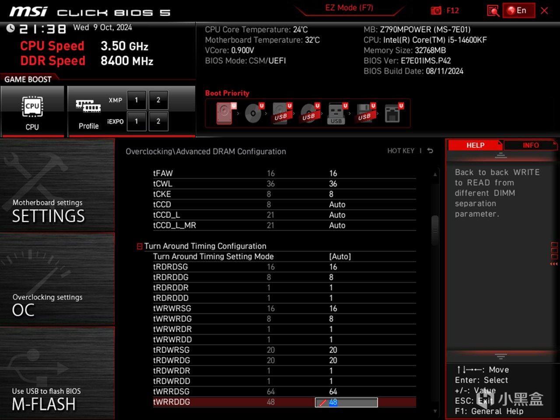Click the HOT KEY button
The height and width of the screenshot is (420, 560).
(x=401, y=150)
